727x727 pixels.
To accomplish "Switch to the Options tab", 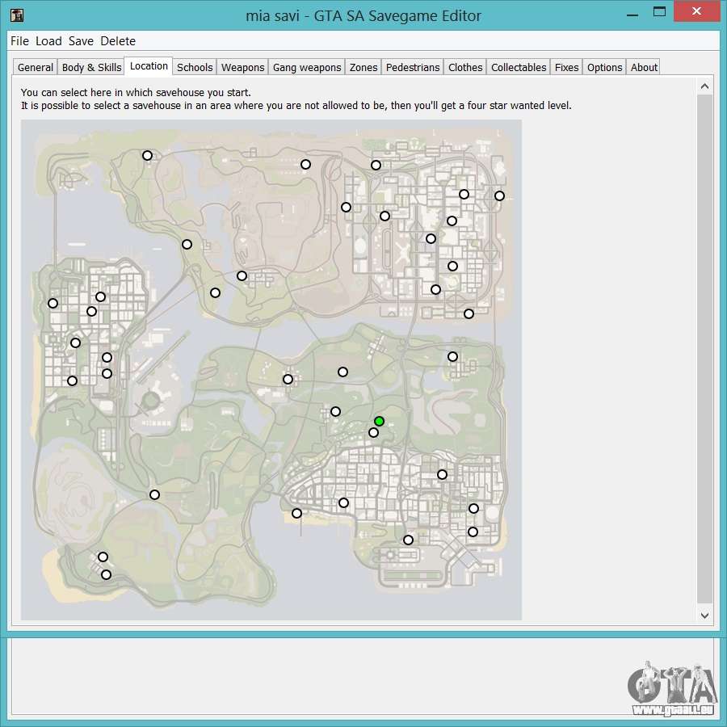I will (x=604, y=67).
